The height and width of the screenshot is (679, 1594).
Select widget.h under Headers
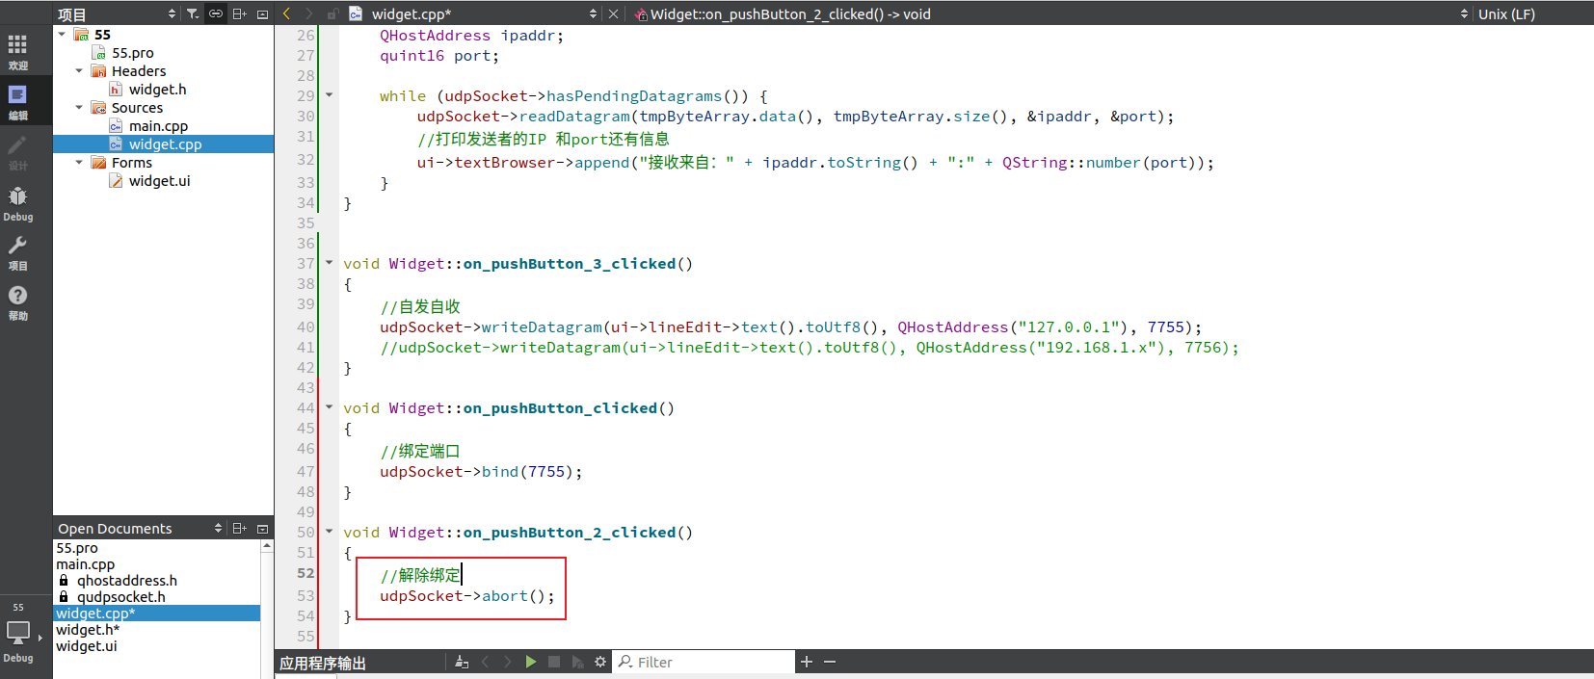point(157,90)
